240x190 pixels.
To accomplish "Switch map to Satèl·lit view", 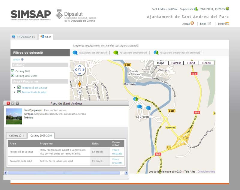I will coord(176,63).
